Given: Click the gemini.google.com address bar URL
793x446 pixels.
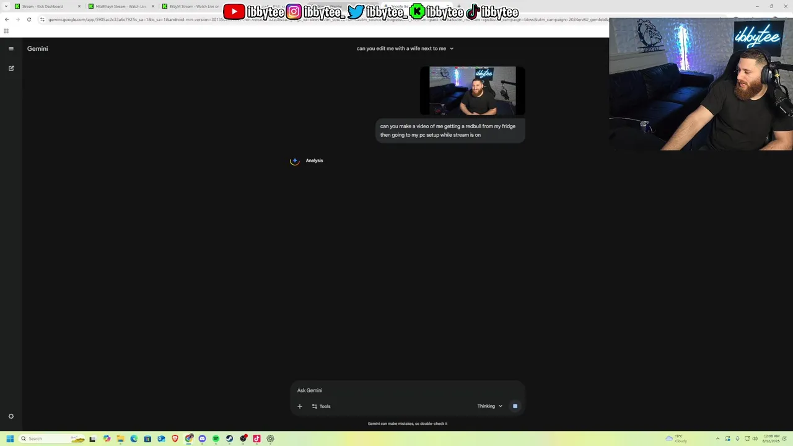Looking at the screenshot, I should (328, 19).
